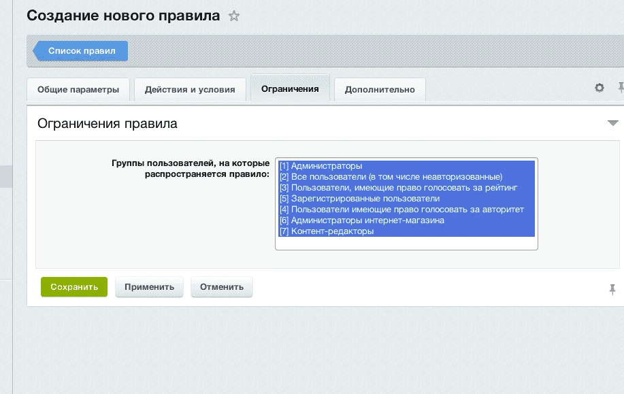Image resolution: width=624 pixels, height=394 pixels.
Task: Open tab settings gear icon
Action: [600, 88]
